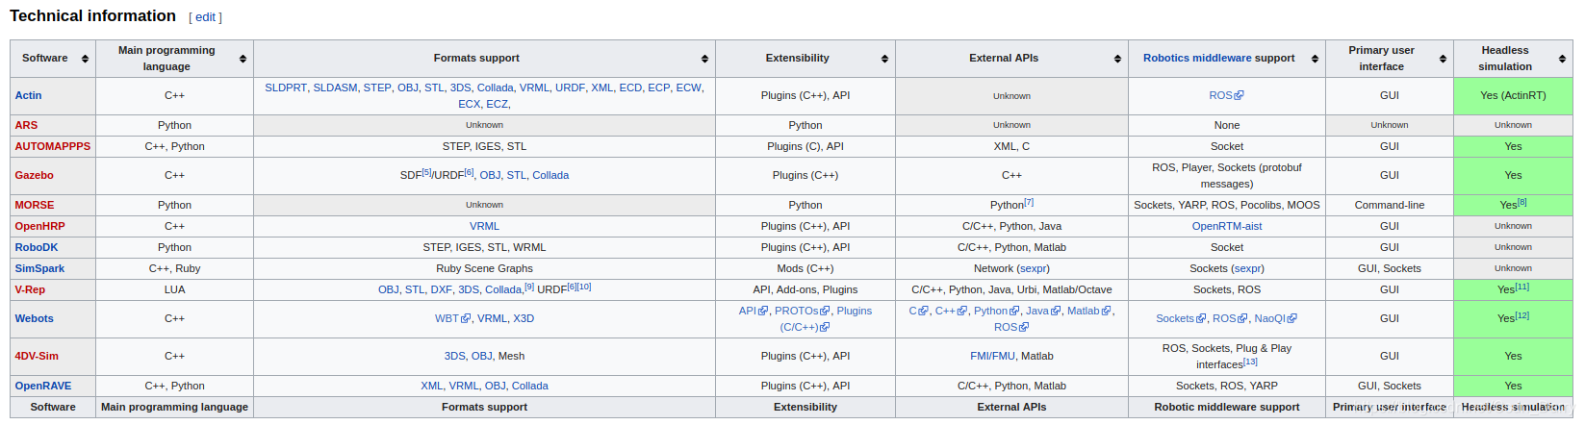
Task: Click the 3DS link in 4DV-Sim row
Action: tap(455, 356)
